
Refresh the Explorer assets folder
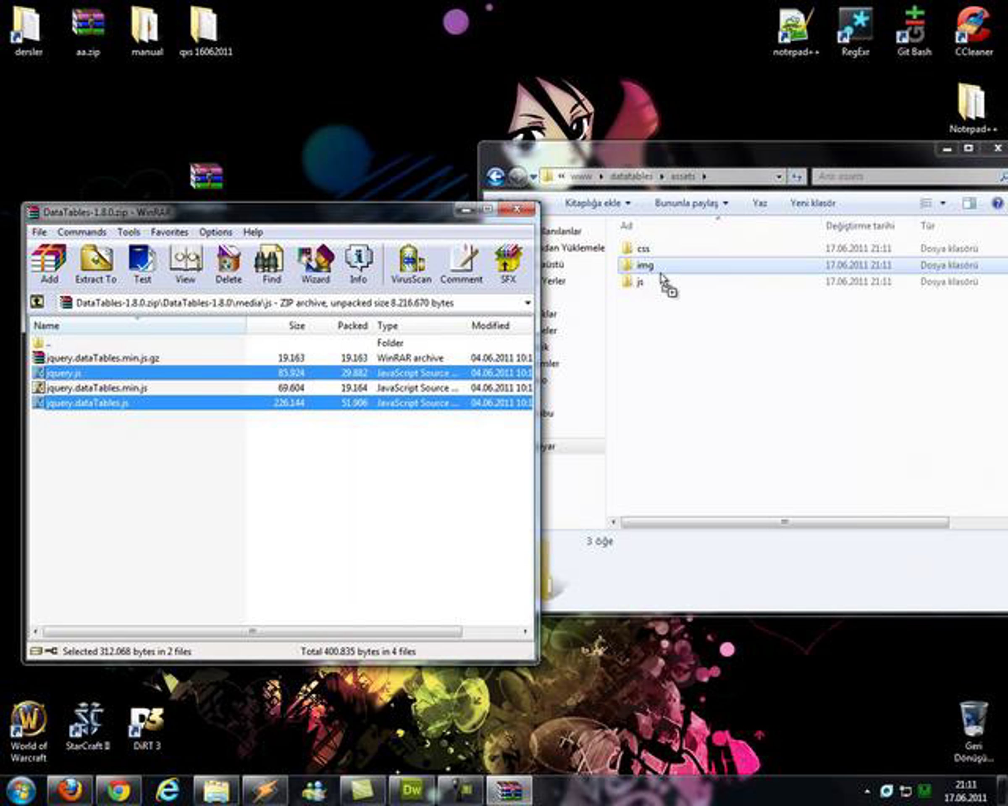coord(797,177)
